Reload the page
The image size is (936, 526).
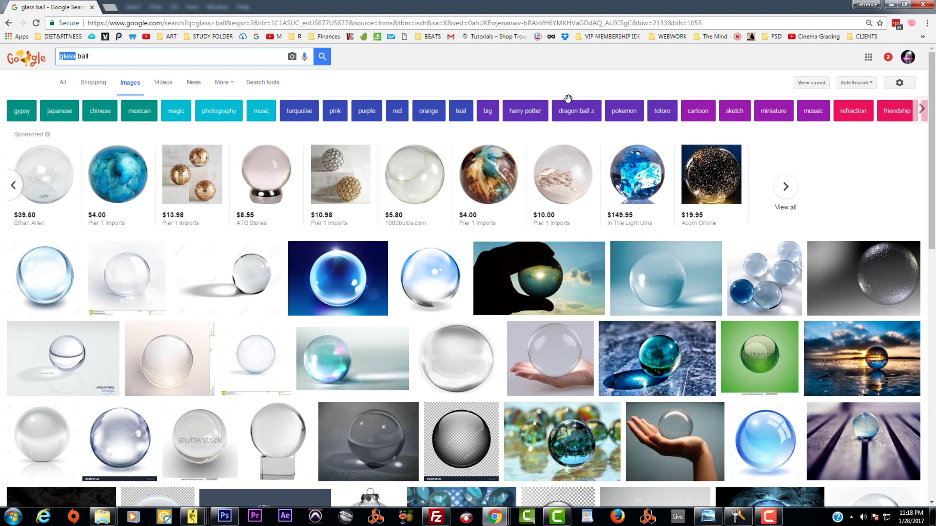[x=36, y=23]
